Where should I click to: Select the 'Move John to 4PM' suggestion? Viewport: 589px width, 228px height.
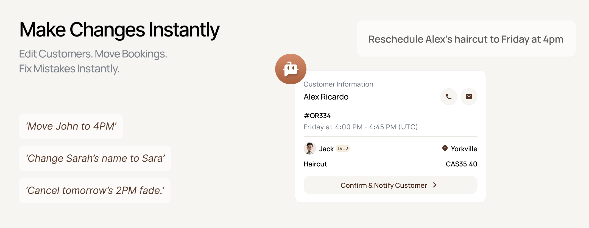coord(71,126)
